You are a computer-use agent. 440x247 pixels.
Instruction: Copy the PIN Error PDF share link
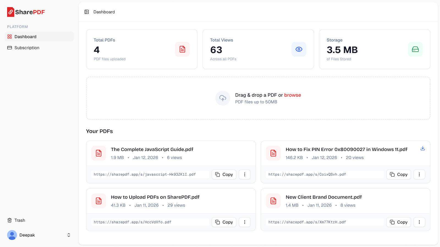[x=398, y=174]
